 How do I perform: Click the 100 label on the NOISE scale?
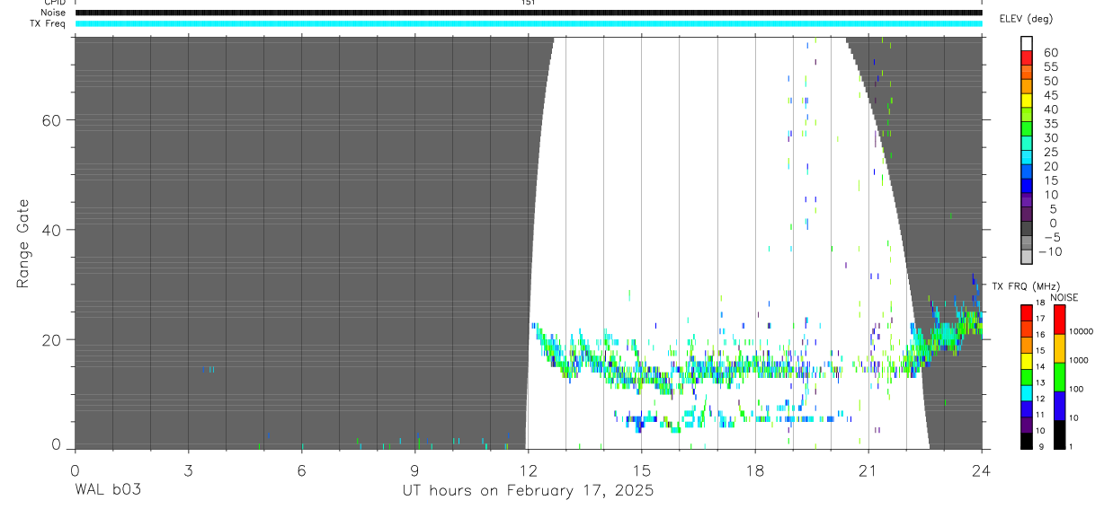[x=1077, y=389]
